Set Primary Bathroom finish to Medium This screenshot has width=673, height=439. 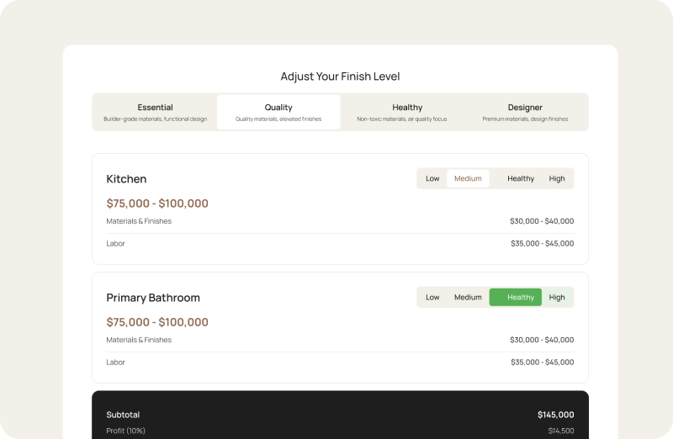point(468,298)
